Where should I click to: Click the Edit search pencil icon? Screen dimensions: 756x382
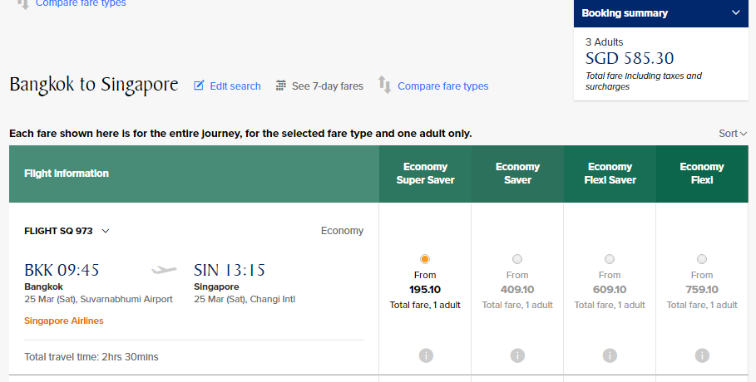pyautogui.click(x=199, y=86)
